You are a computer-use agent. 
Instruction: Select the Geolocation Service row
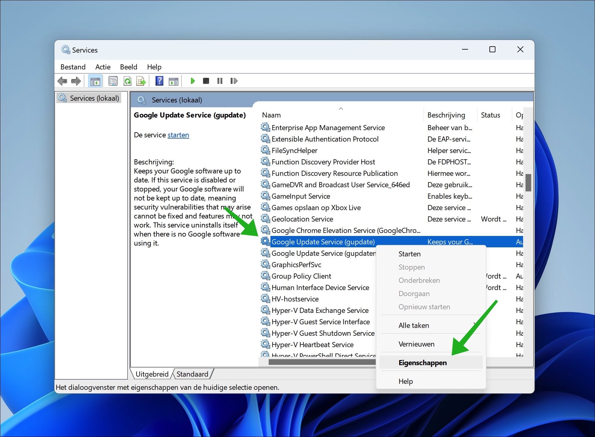pyautogui.click(x=302, y=219)
